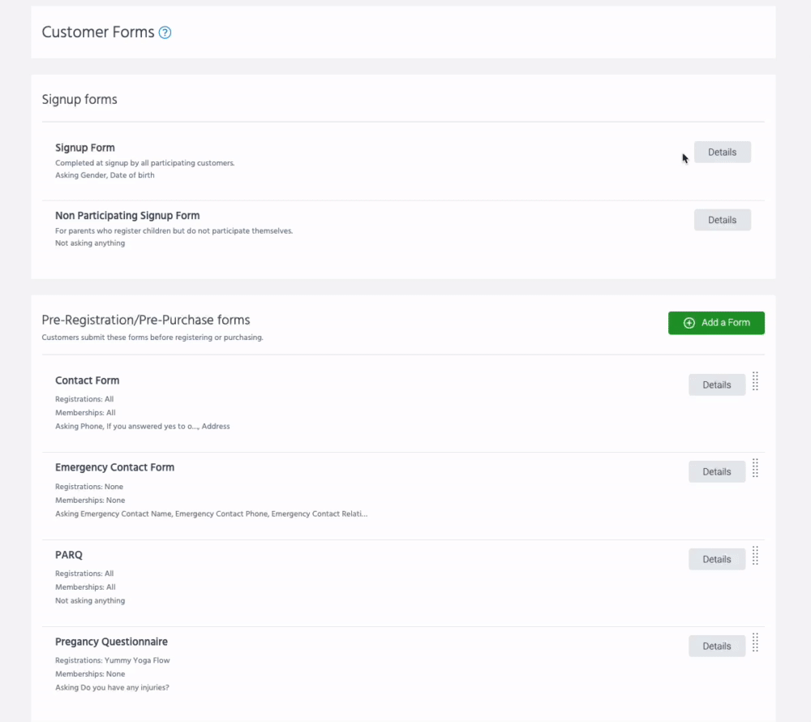Grab the PARQ drag handle

click(755, 556)
